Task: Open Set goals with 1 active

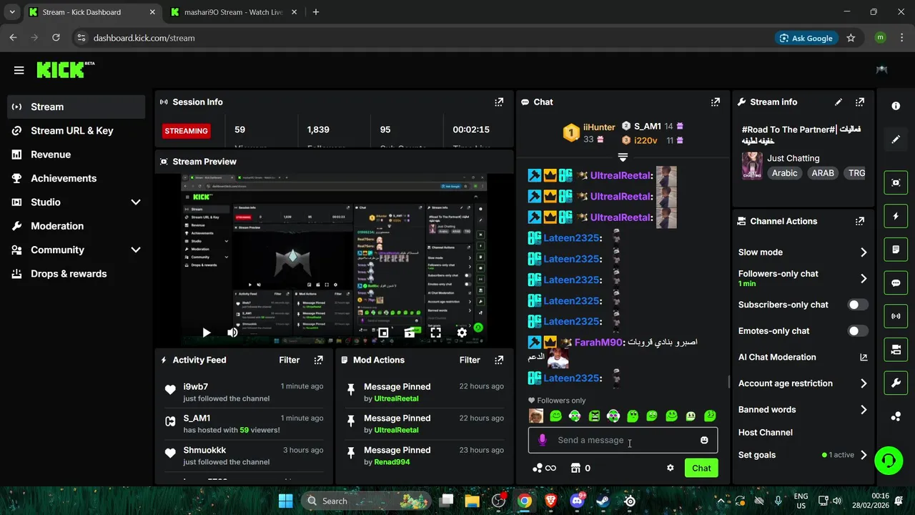Action: tap(803, 456)
